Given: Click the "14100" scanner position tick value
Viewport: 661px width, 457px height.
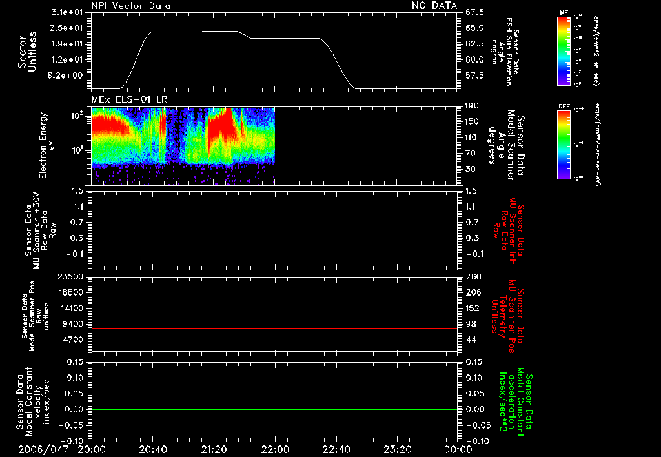Looking at the screenshot, I should pyautogui.click(x=71, y=308).
